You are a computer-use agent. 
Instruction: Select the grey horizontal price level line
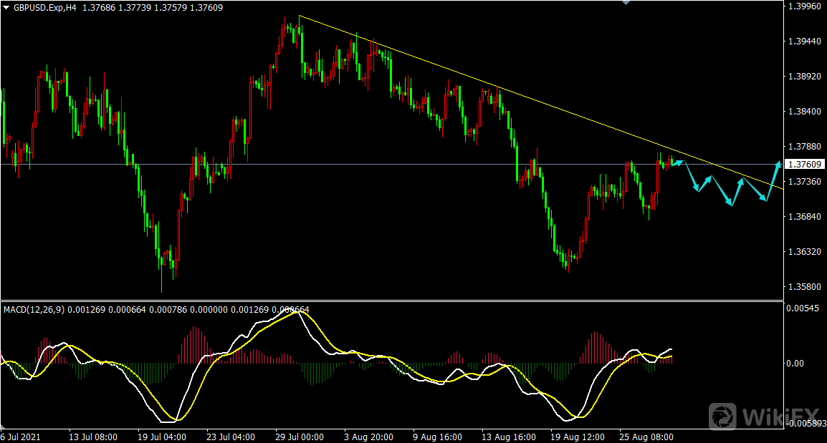coord(358,165)
